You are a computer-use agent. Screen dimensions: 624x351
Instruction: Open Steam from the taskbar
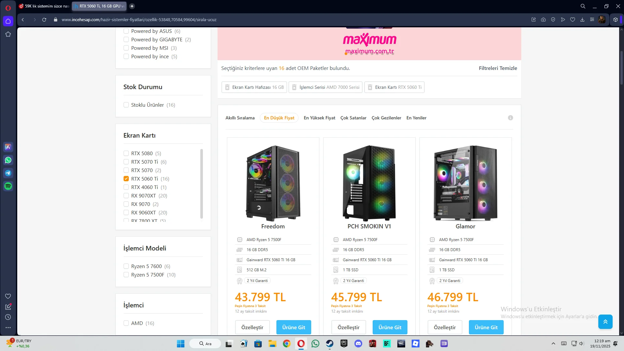point(330,344)
